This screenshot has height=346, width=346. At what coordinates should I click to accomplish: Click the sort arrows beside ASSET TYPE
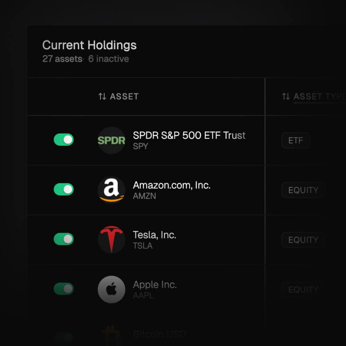285,96
